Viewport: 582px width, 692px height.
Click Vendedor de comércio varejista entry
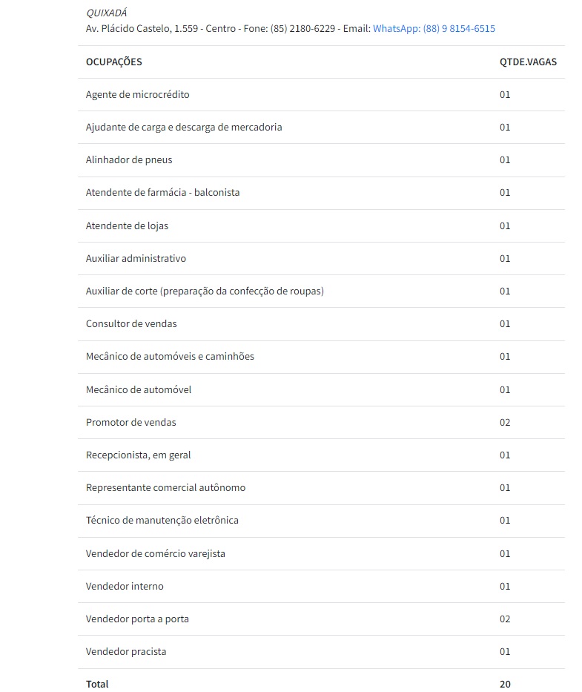tap(156, 554)
